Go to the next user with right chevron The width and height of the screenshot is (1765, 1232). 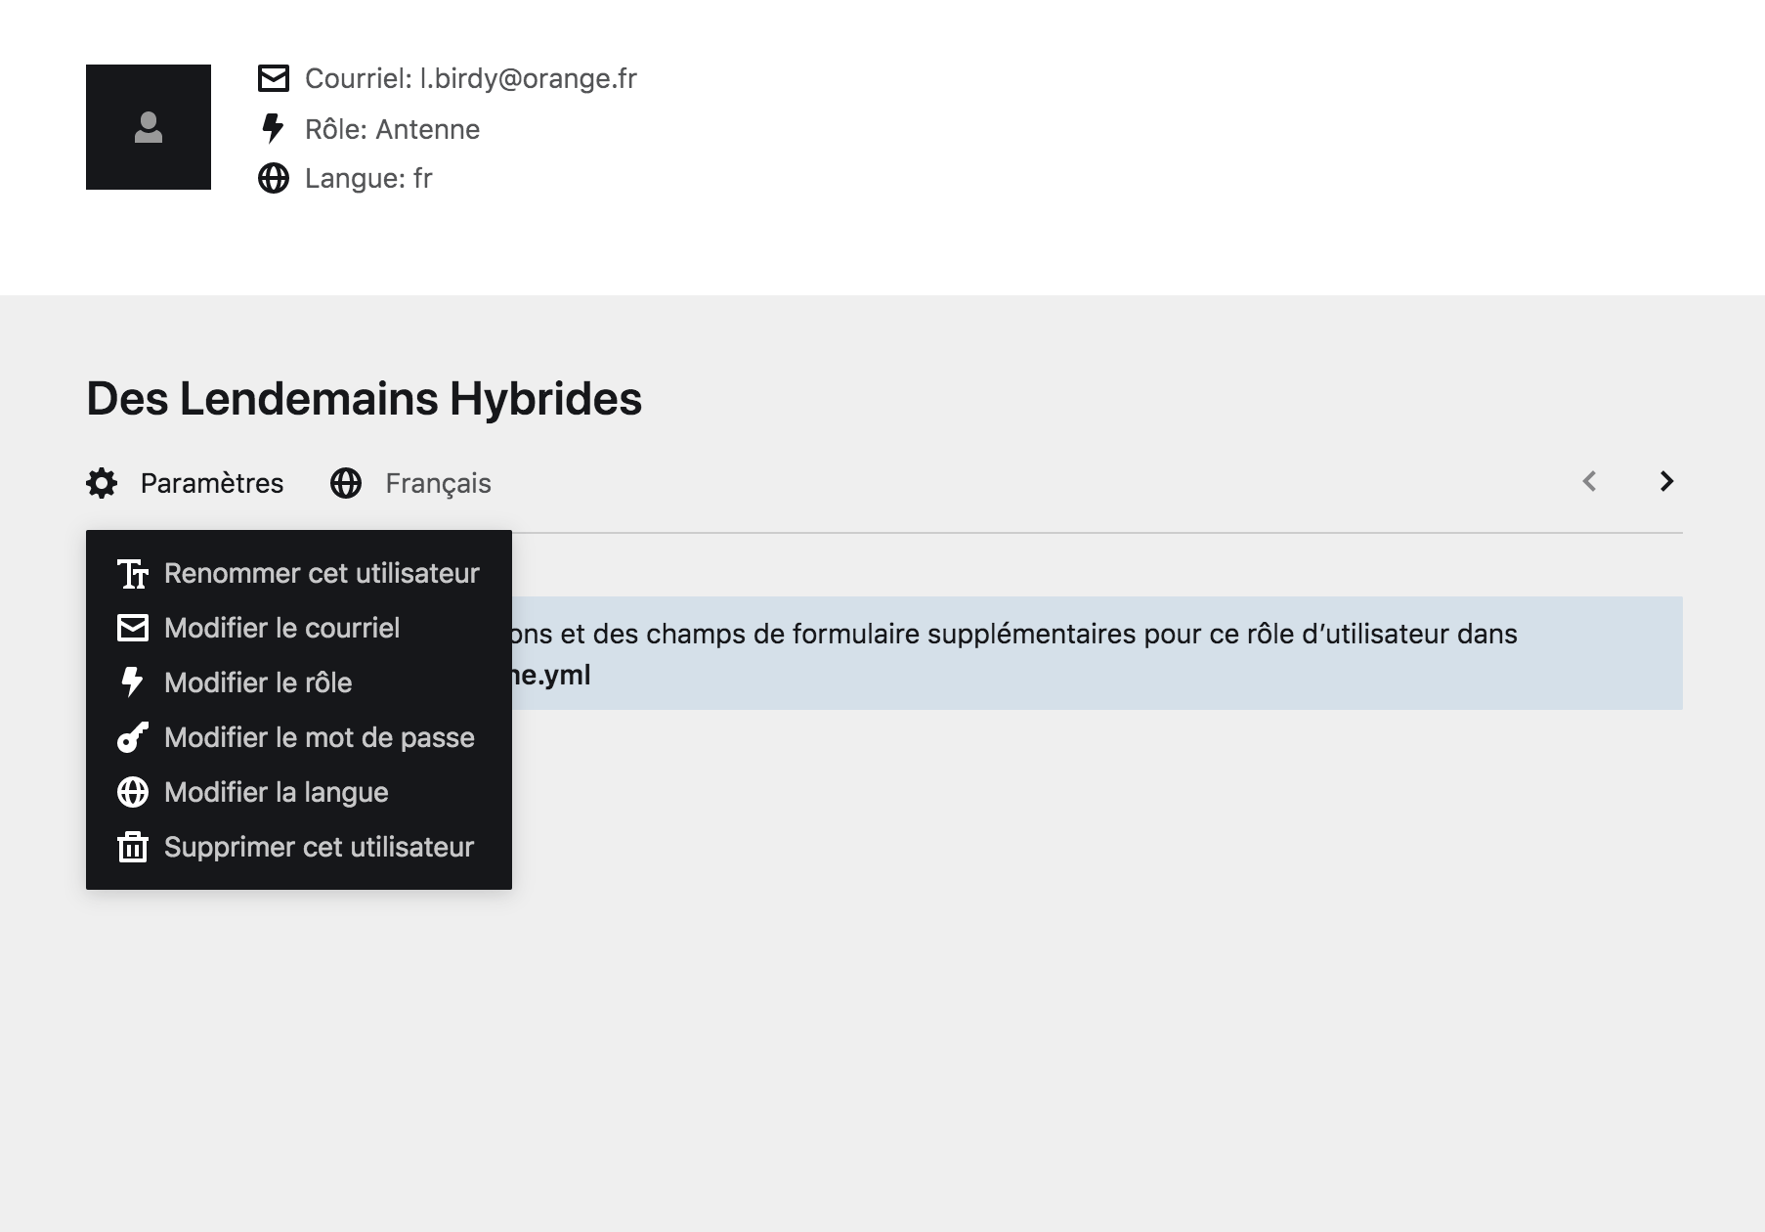point(1666,481)
